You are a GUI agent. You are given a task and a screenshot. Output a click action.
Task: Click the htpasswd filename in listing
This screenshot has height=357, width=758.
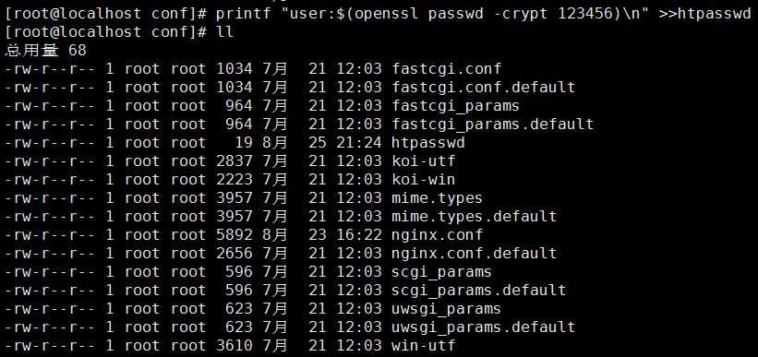(x=428, y=142)
